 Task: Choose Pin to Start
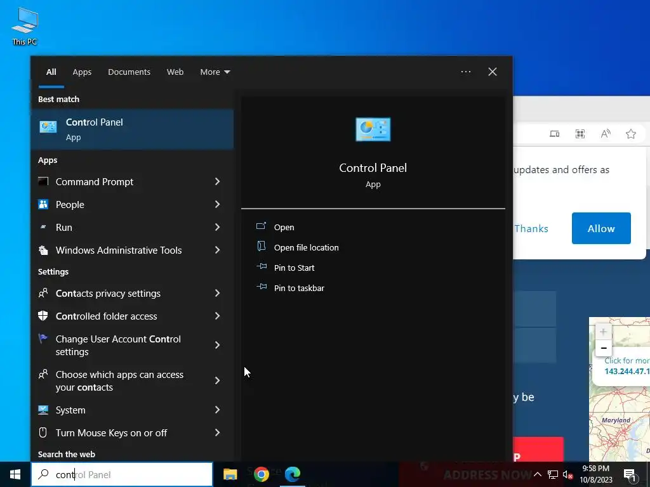pyautogui.click(x=294, y=268)
